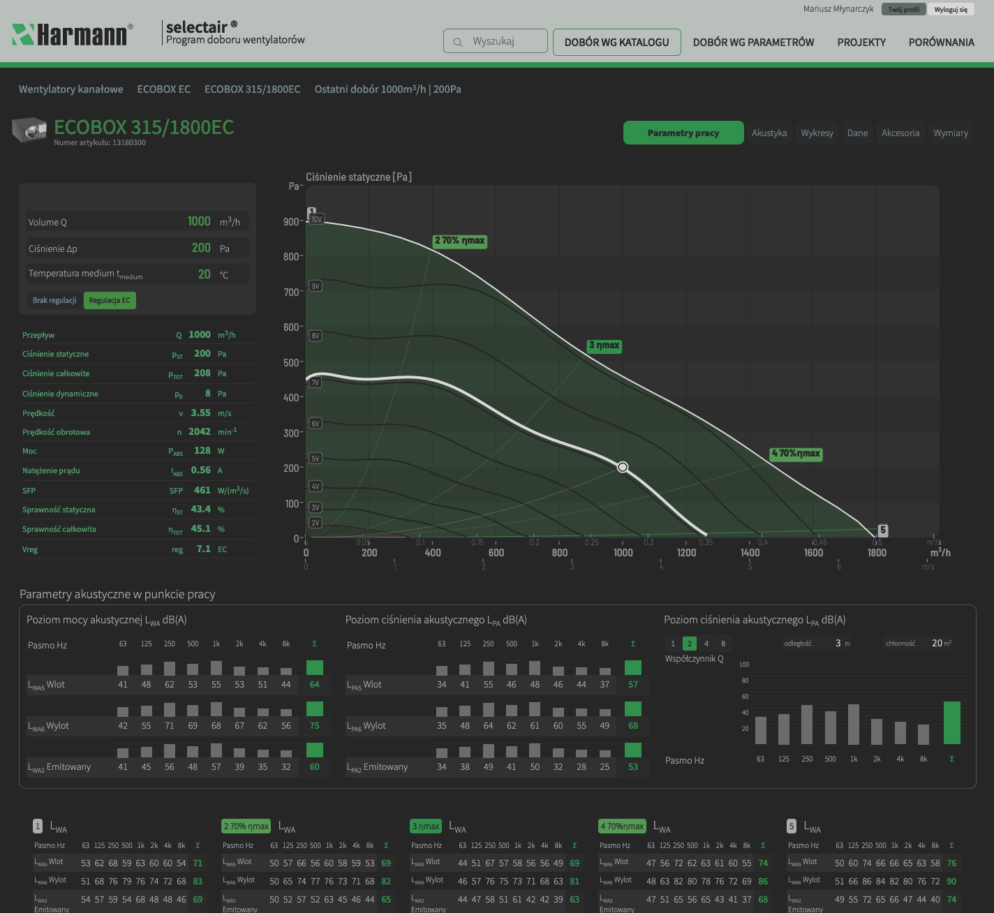Select Brak regulacji option
994x913 pixels.
pos(54,300)
